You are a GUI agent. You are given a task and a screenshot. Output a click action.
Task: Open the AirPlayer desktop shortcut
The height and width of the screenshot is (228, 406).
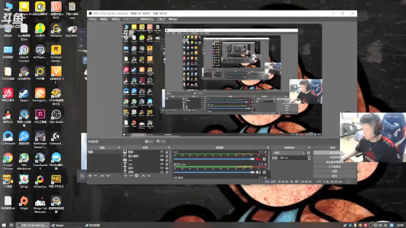coord(40,52)
